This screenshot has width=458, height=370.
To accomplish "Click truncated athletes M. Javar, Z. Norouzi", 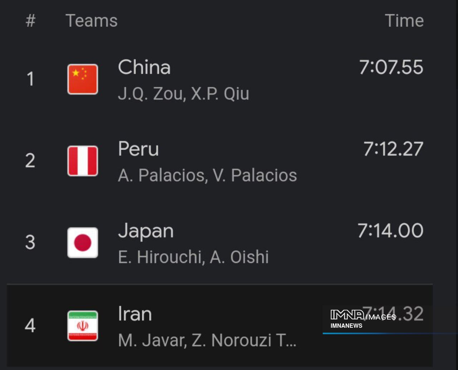I will [x=207, y=340].
